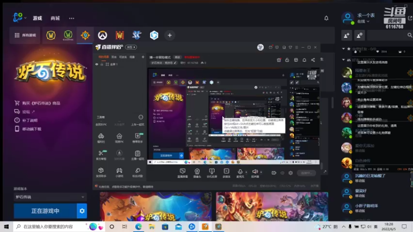
Task: Select the 我的场景 scene tab
Action: pyautogui.click(x=104, y=57)
